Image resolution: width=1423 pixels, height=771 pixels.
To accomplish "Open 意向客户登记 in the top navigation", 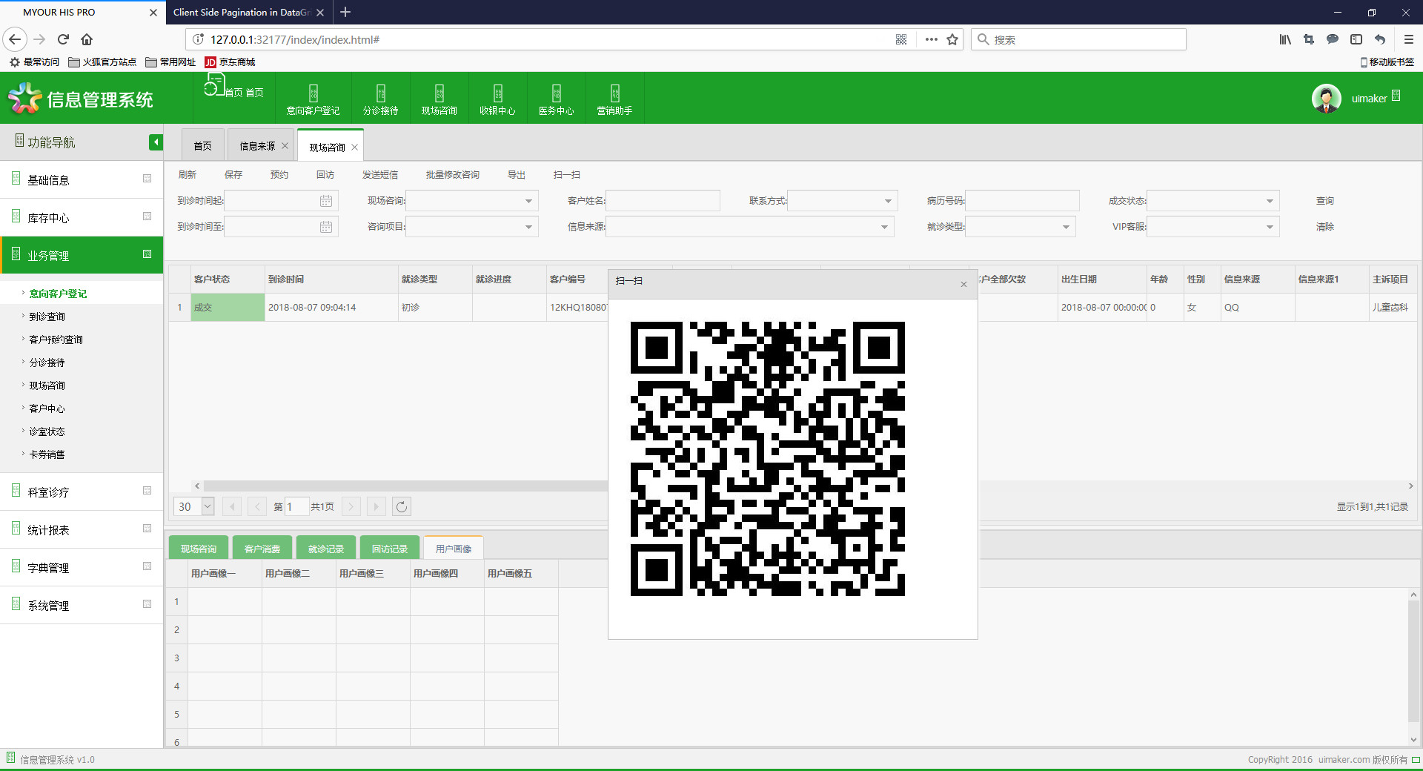I will click(313, 99).
